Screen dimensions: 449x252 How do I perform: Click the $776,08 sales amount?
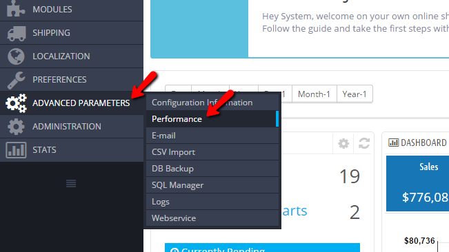pyautogui.click(x=426, y=197)
